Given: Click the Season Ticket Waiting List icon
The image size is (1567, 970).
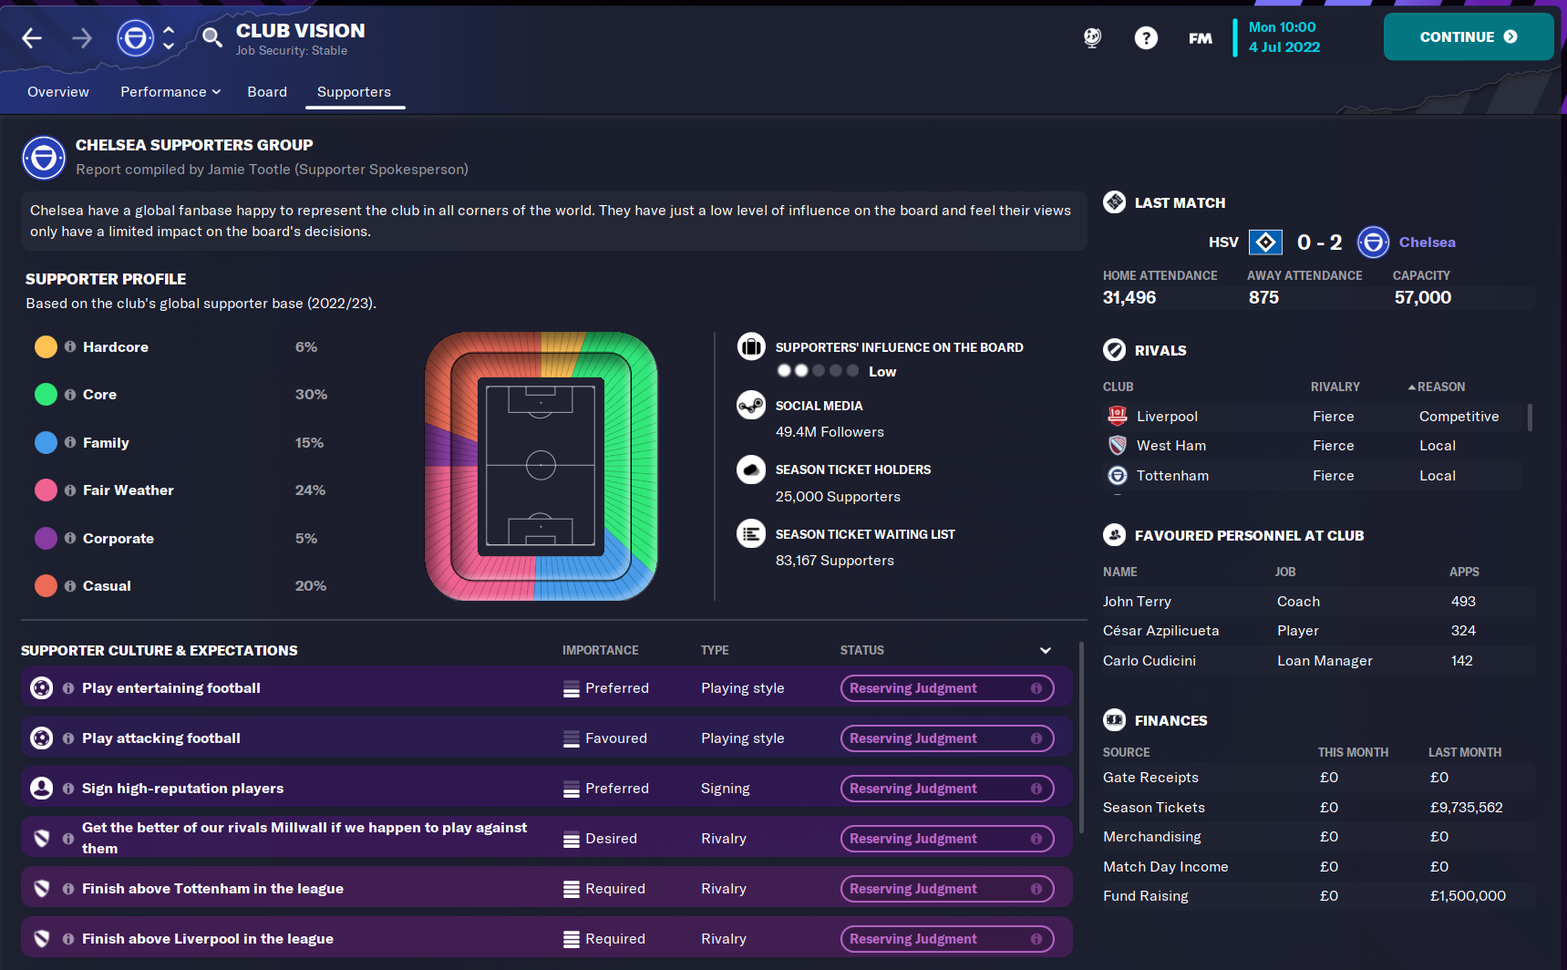Looking at the screenshot, I should pyautogui.click(x=751, y=533).
